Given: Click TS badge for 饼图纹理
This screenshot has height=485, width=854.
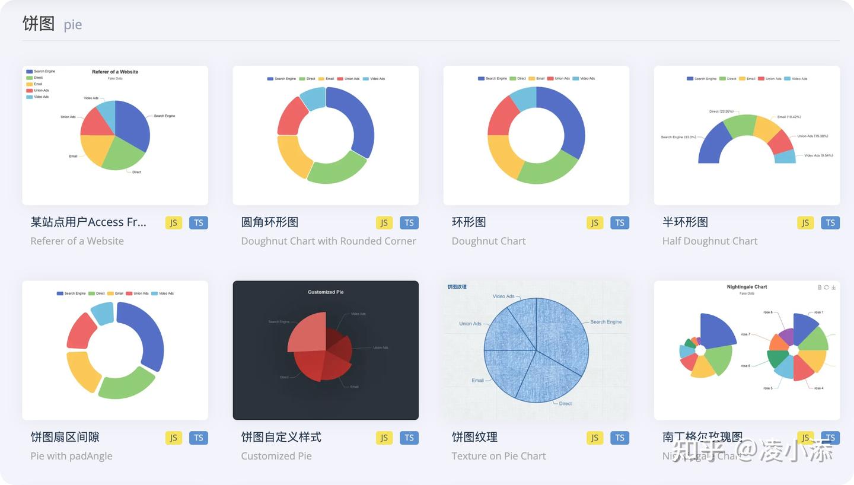Looking at the screenshot, I should (620, 438).
